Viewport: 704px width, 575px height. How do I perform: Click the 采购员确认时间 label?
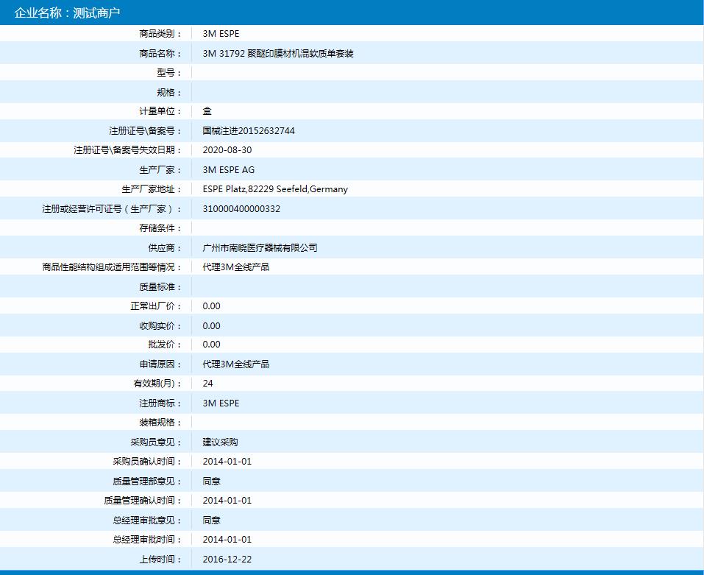147,462
